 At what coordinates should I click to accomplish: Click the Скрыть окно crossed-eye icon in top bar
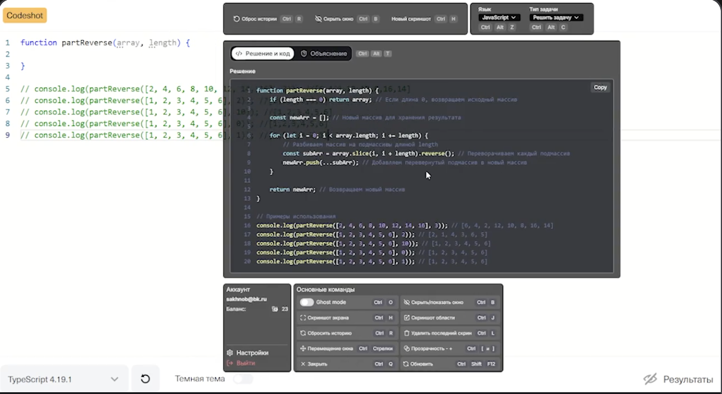click(x=318, y=19)
